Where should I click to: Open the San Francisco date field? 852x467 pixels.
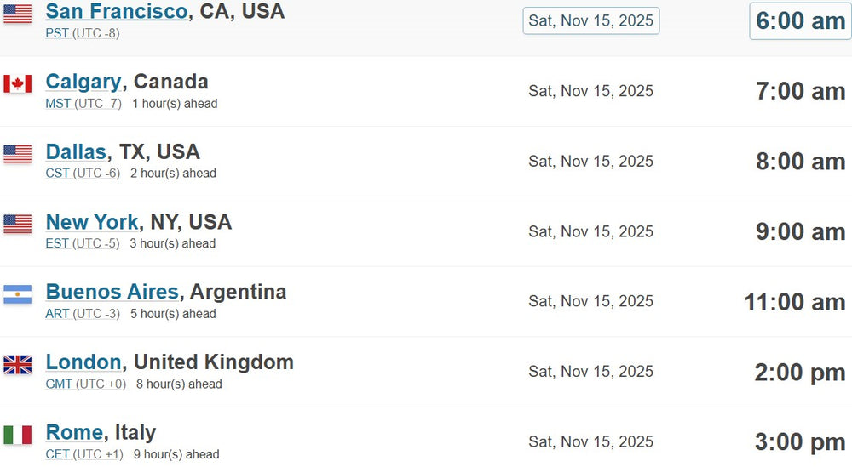click(591, 20)
